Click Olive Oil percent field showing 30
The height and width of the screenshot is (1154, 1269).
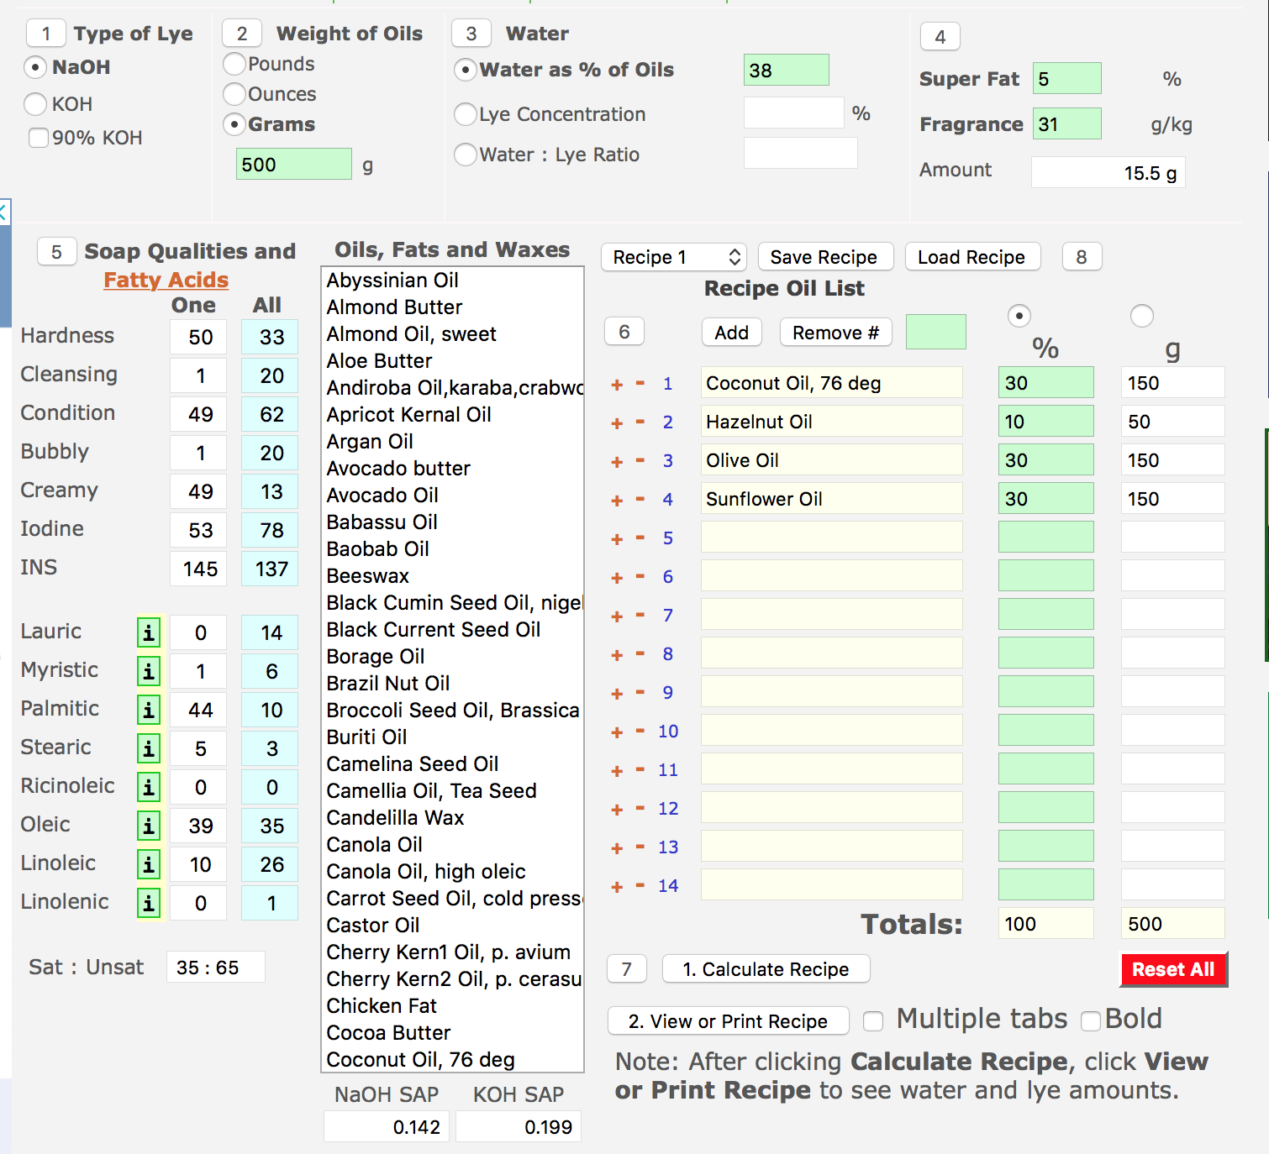click(x=1046, y=459)
